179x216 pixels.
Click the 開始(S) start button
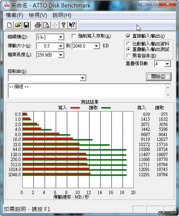pos(159,77)
